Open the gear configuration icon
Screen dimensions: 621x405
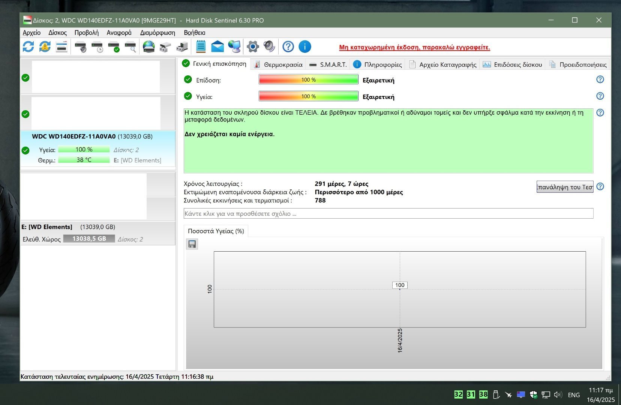tap(253, 47)
